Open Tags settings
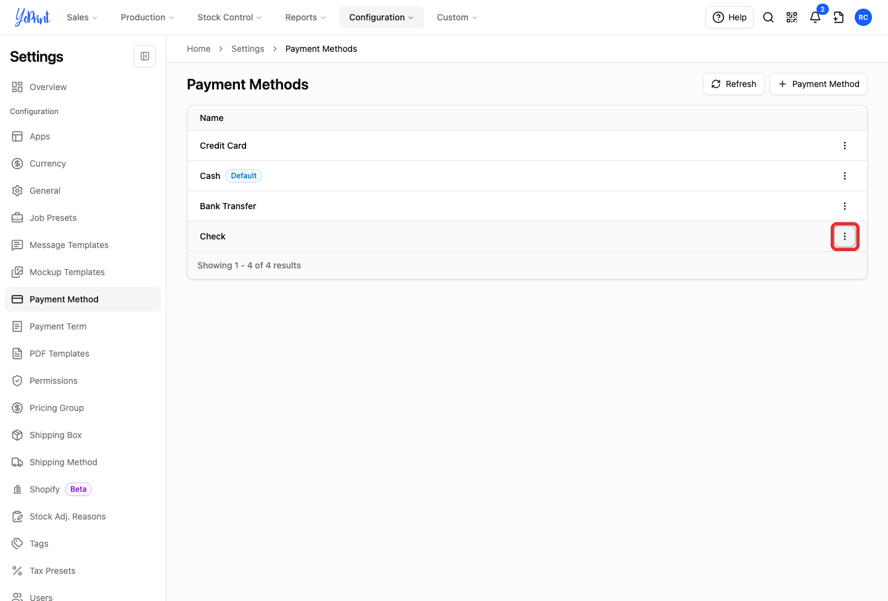The width and height of the screenshot is (888, 601). [83, 544]
